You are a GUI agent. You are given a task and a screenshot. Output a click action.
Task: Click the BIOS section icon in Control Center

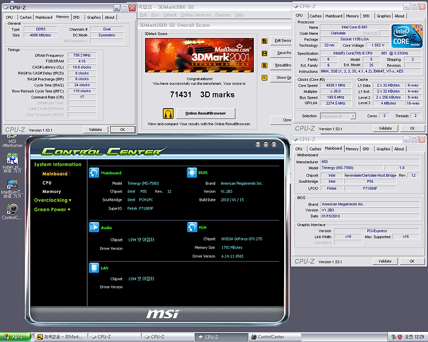click(x=192, y=172)
